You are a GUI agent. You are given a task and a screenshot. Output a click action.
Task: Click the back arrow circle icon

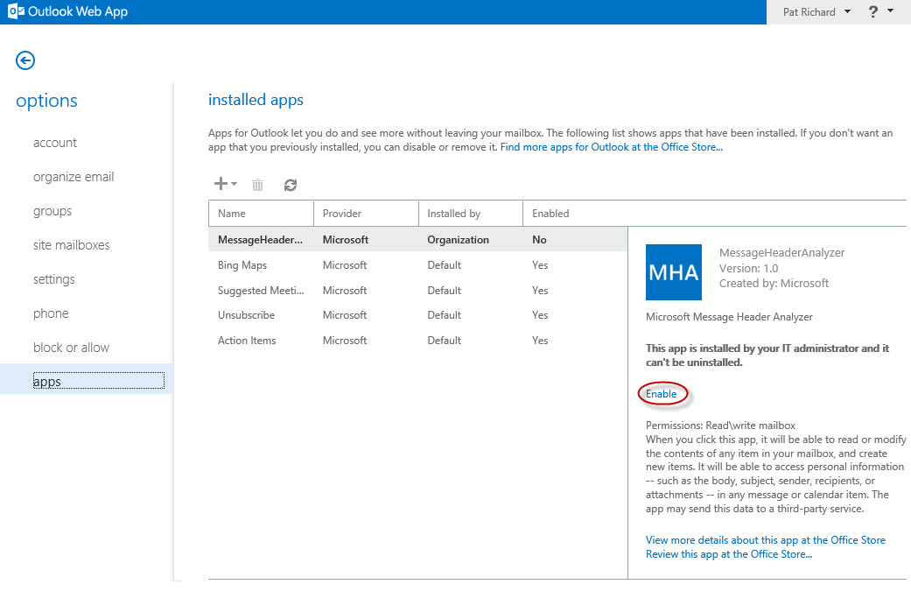coord(25,60)
